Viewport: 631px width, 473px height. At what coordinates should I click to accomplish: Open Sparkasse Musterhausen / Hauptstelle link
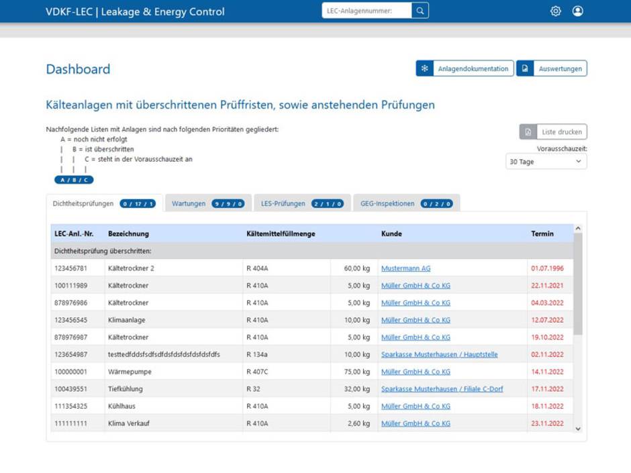[439, 354]
